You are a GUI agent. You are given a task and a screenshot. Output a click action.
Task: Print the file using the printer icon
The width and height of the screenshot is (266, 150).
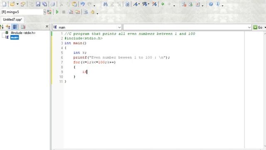tap(53, 4)
